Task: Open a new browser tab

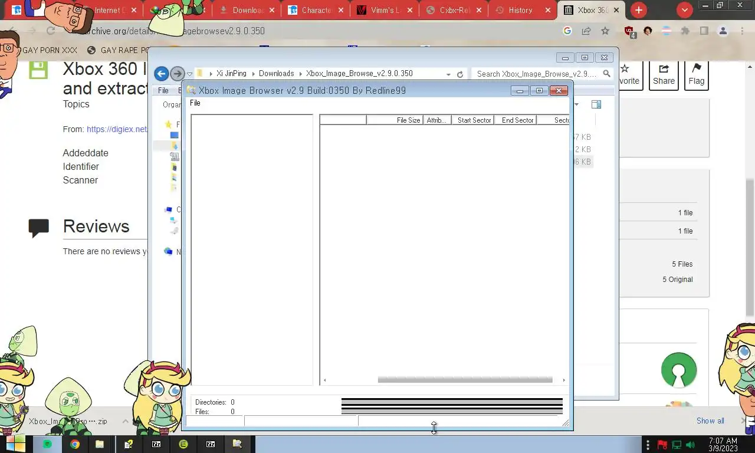Action: [638, 10]
